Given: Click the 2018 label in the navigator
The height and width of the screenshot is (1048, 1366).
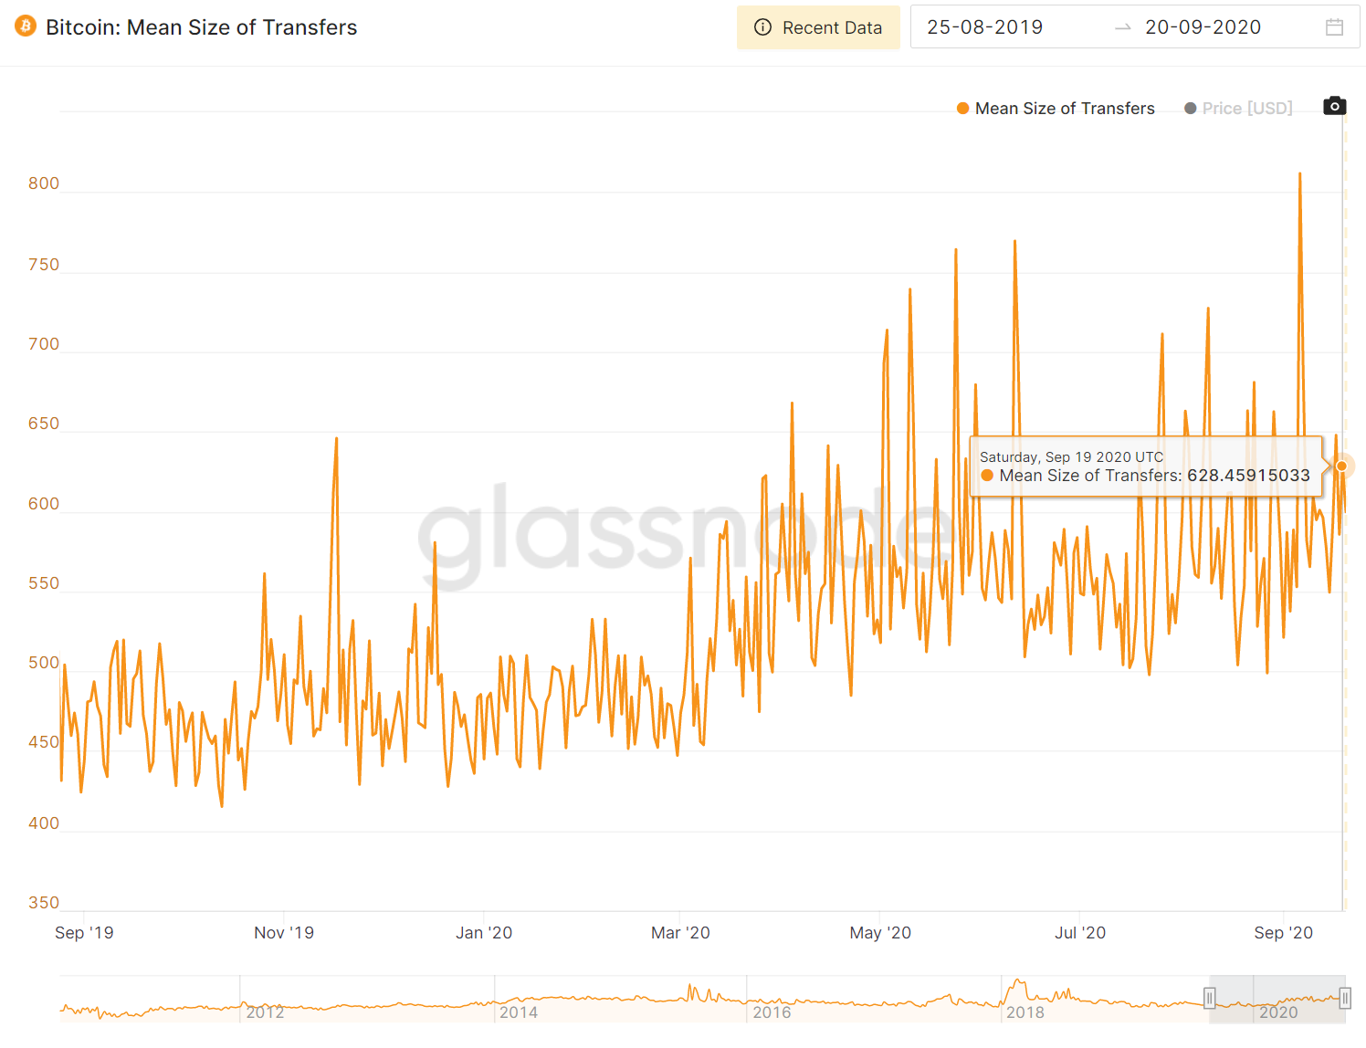Looking at the screenshot, I should [x=1024, y=1012].
